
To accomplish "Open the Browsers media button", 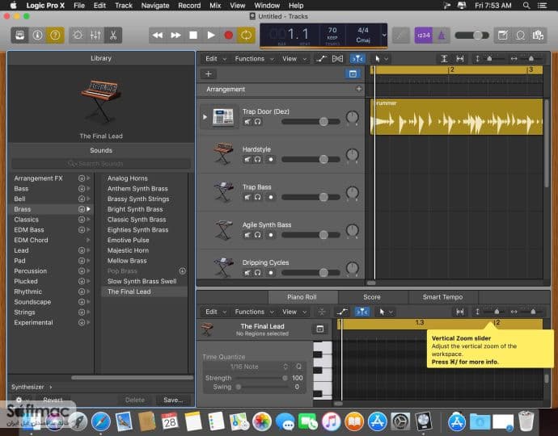I will click(x=538, y=36).
